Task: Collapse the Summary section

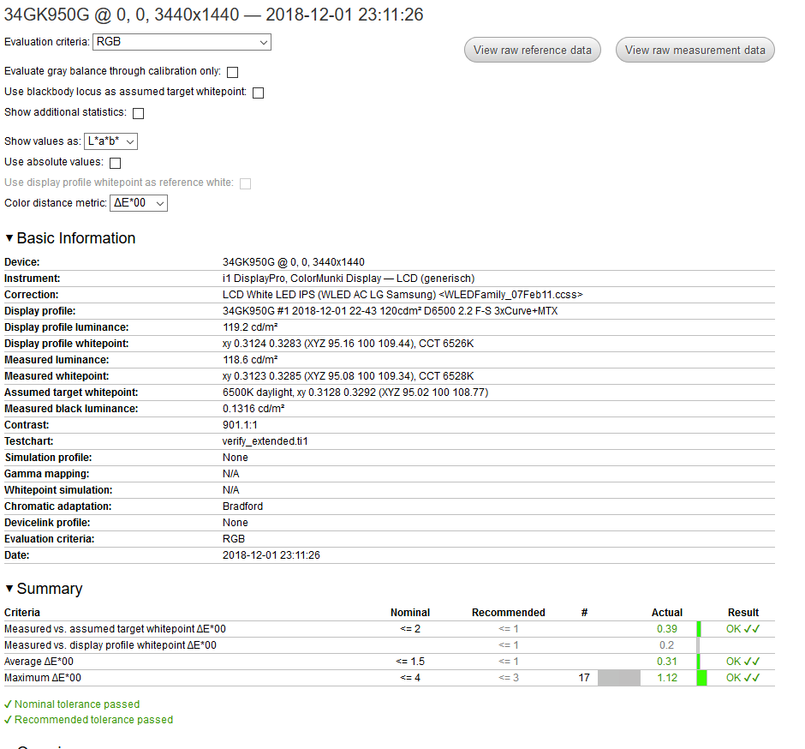Action: click(9, 589)
